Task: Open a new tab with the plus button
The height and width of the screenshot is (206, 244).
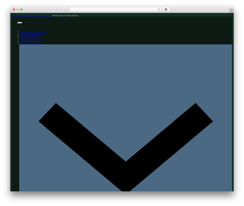Action: (231, 11)
